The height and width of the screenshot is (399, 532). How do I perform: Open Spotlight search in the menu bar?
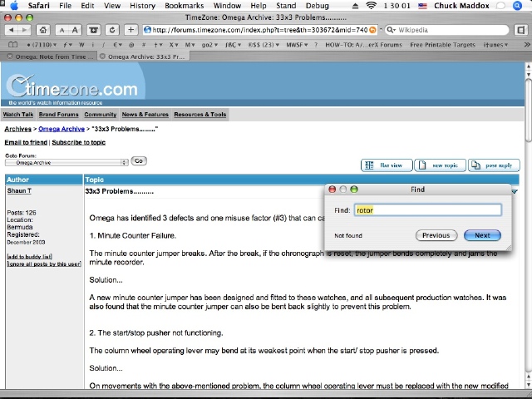(x=517, y=6)
